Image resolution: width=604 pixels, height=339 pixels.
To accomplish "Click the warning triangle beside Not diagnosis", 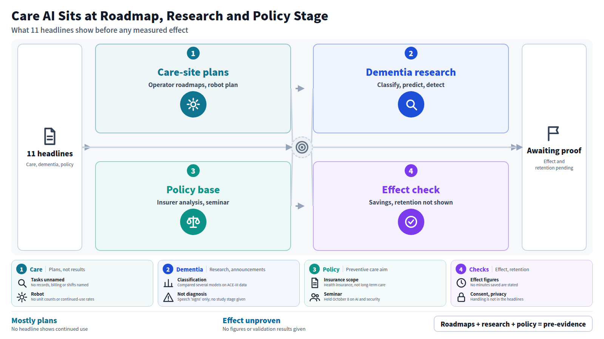I will tap(168, 298).
